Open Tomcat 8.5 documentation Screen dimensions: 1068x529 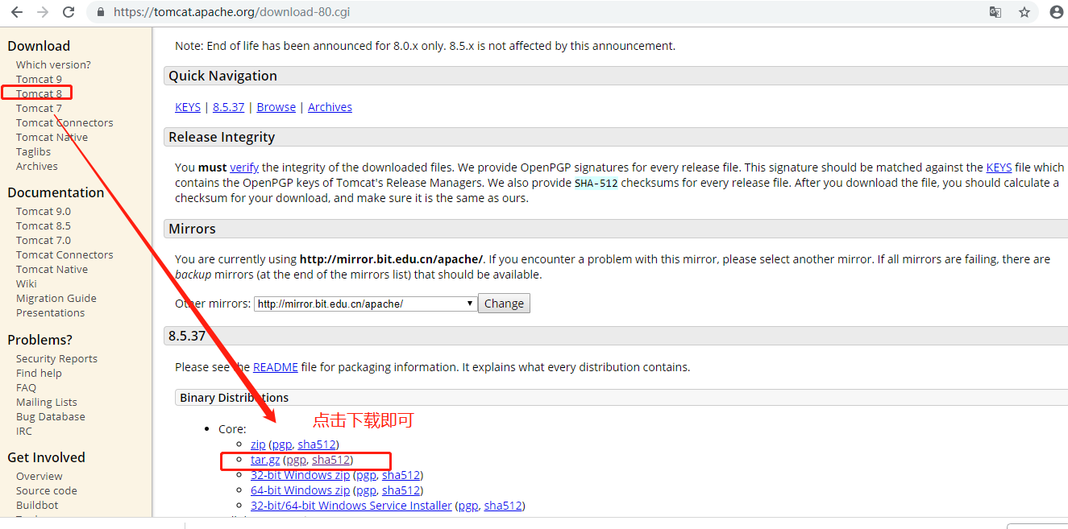[44, 225]
